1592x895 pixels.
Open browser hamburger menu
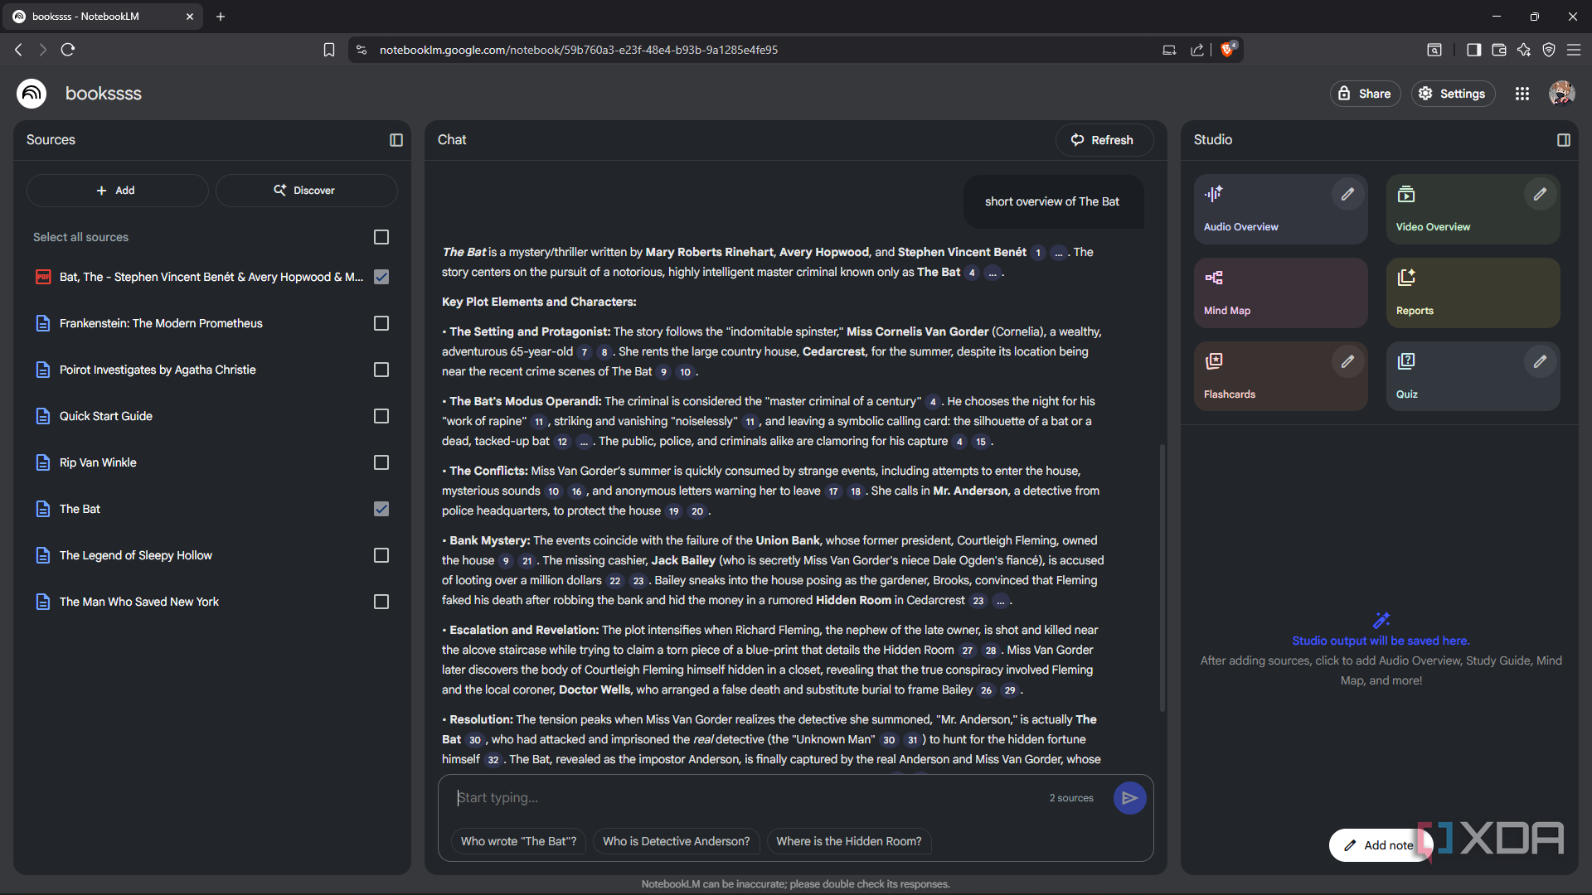pyautogui.click(x=1574, y=50)
